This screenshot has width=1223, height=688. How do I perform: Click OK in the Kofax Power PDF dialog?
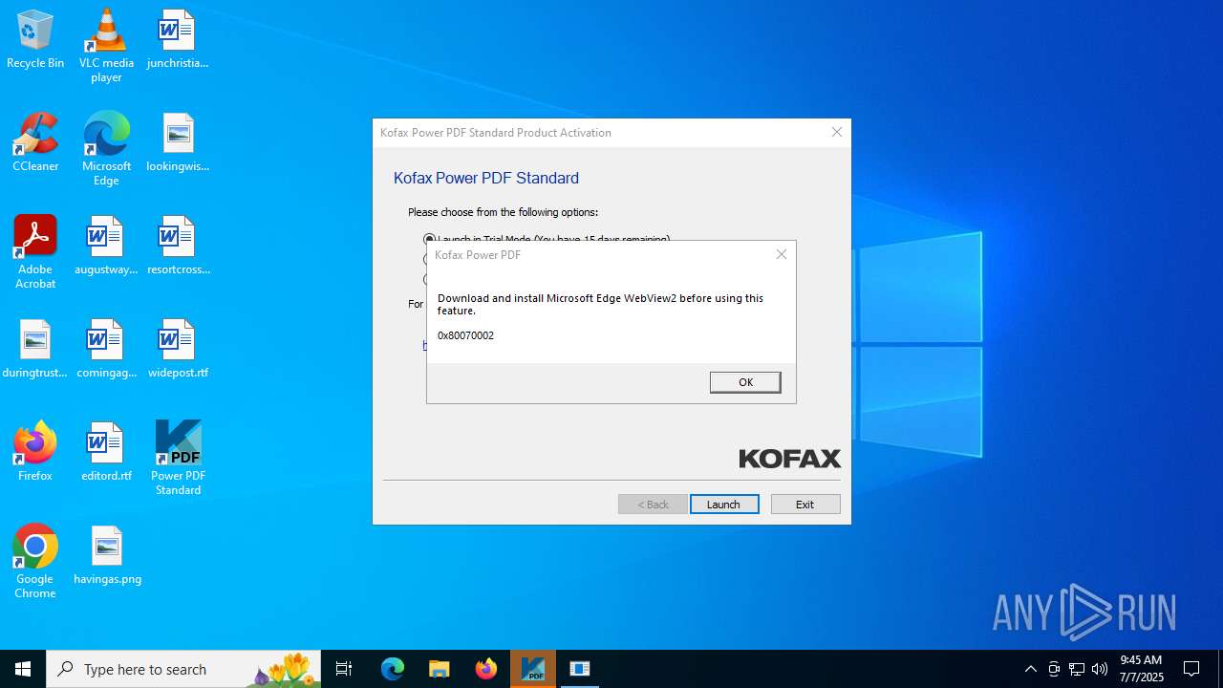745,382
